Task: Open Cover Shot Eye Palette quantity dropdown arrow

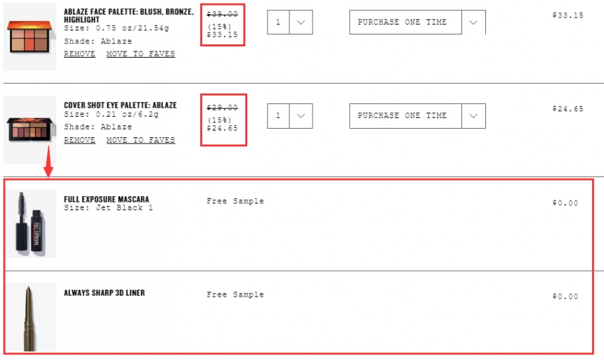Action: tap(301, 115)
